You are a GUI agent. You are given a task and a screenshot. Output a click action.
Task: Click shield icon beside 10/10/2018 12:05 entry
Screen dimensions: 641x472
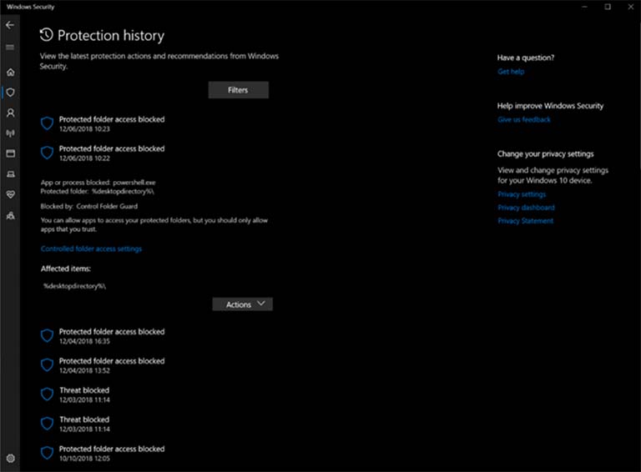tap(47, 453)
